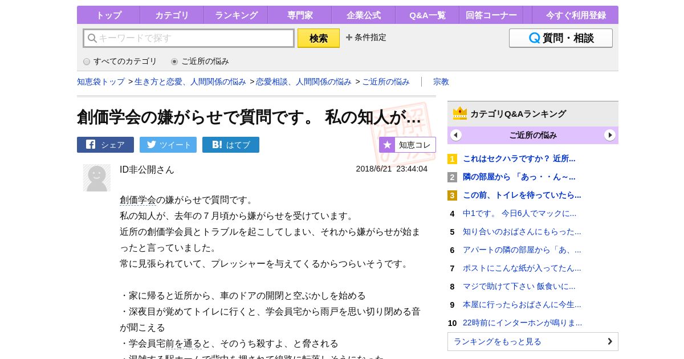This screenshot has height=359, width=684.
Task: Open the 専門家 tab
Action: pyautogui.click(x=300, y=15)
